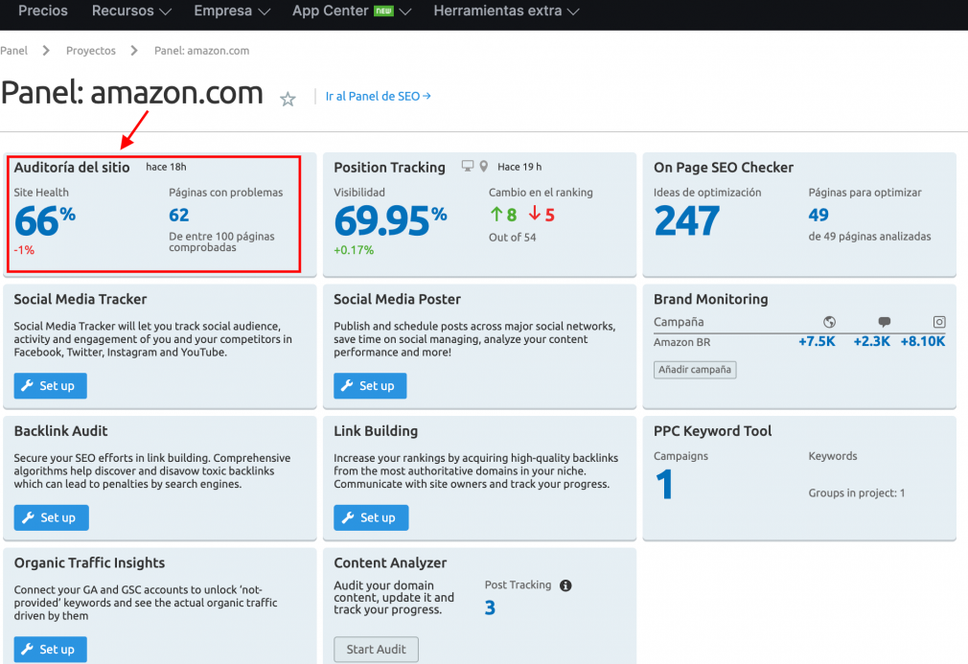Click the +7.5K Brand Monitoring value
Screen dimensions: 968x664
817,341
